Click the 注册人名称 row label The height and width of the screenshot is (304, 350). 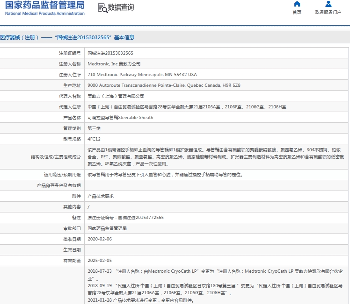(x=70, y=64)
